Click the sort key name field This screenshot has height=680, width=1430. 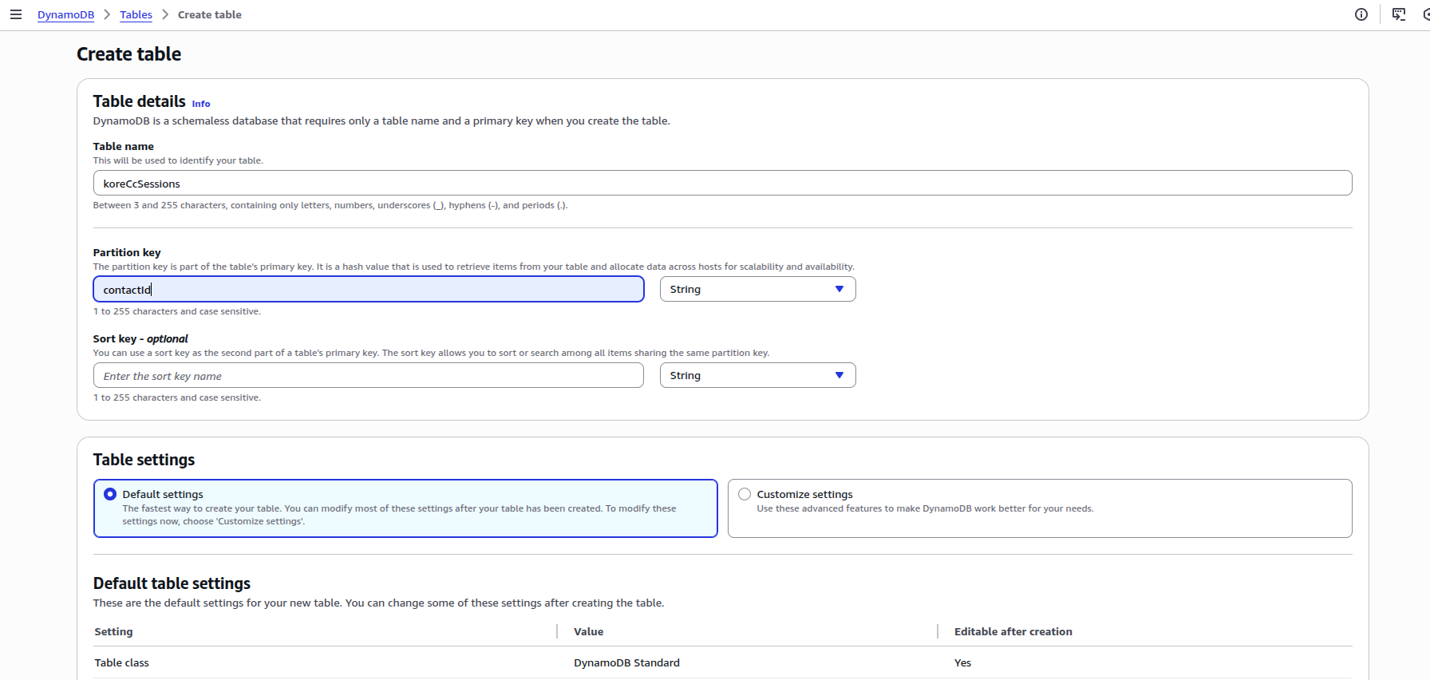pos(369,375)
